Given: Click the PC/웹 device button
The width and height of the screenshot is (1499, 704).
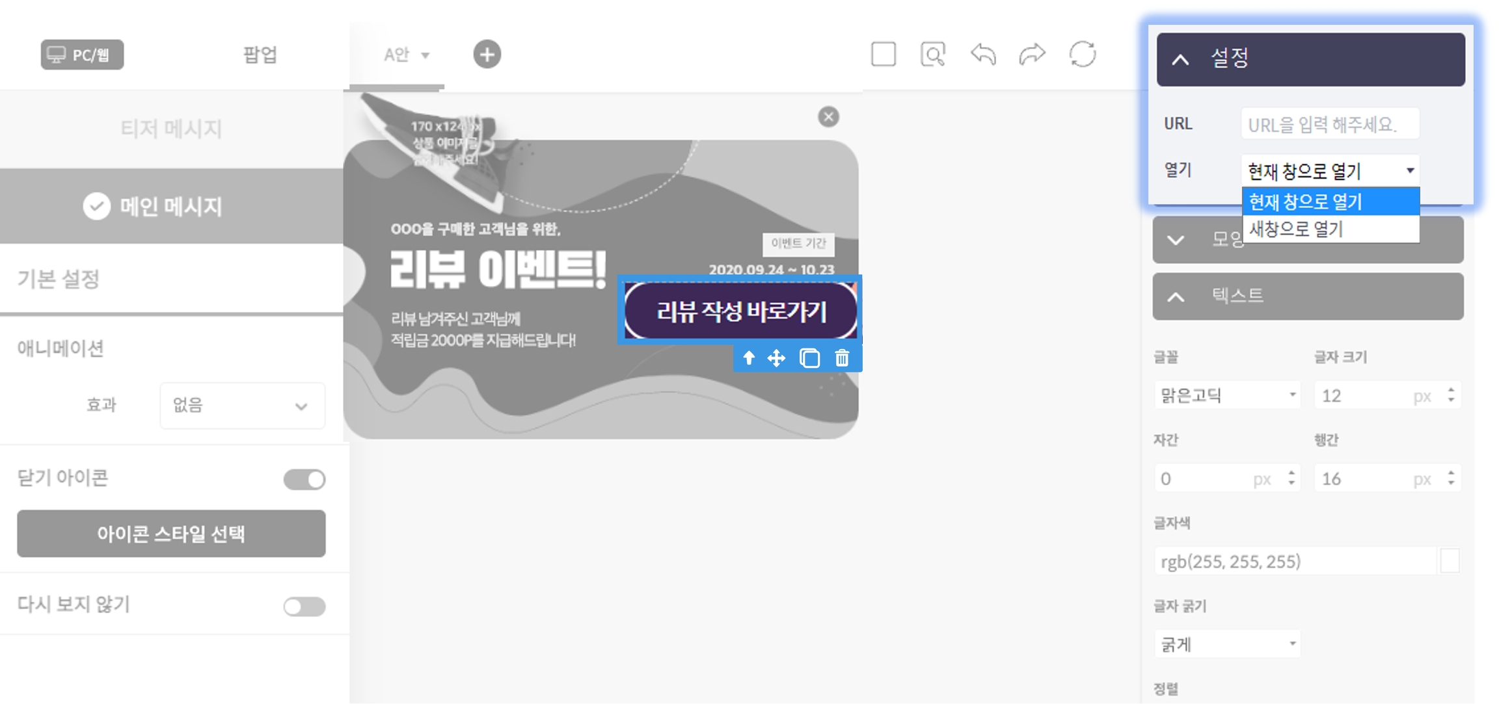Looking at the screenshot, I should [82, 55].
